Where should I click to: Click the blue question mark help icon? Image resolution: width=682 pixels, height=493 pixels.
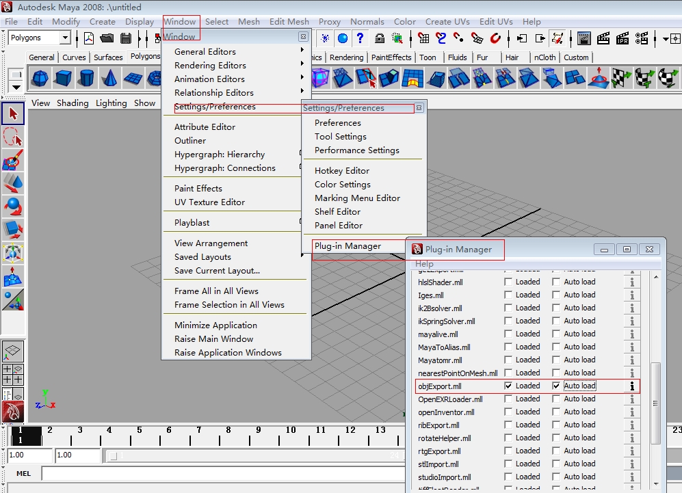pyautogui.click(x=360, y=38)
